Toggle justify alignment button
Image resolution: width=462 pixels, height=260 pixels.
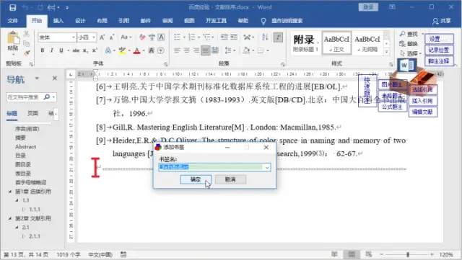(x=205, y=50)
